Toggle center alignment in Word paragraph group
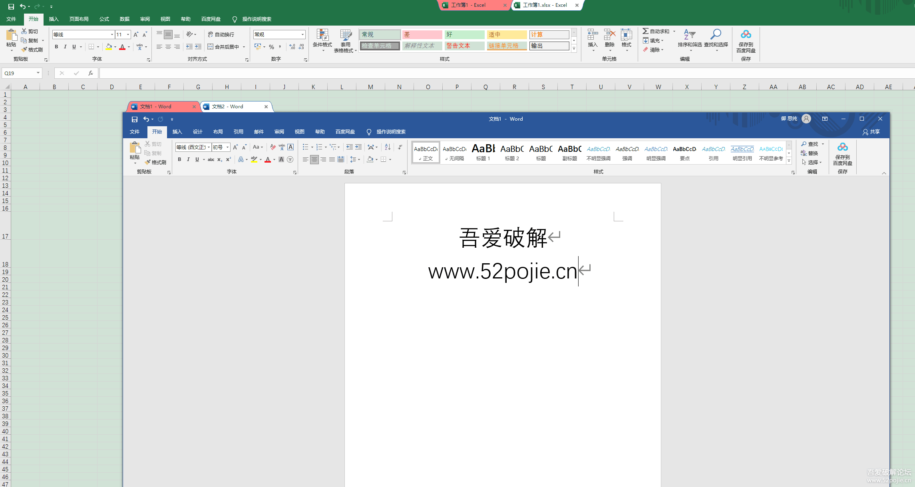Viewport: 915px width, 487px height. (x=314, y=159)
